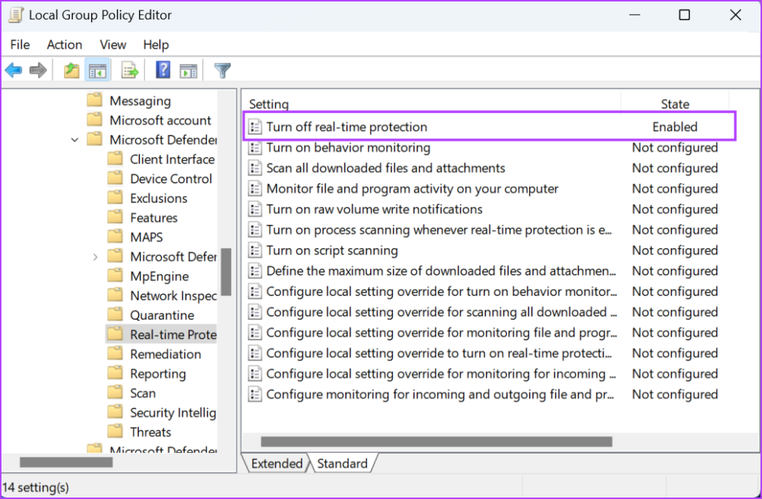Image resolution: width=762 pixels, height=499 pixels.
Task: Click the policy icon for Define the maximum size
Action: point(254,271)
